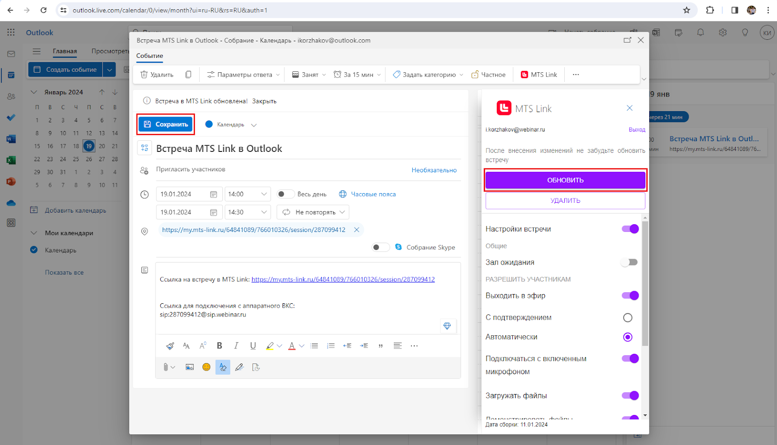The width and height of the screenshot is (777, 445).
Task: Click the draw pen icon in editor
Action: 239,367
